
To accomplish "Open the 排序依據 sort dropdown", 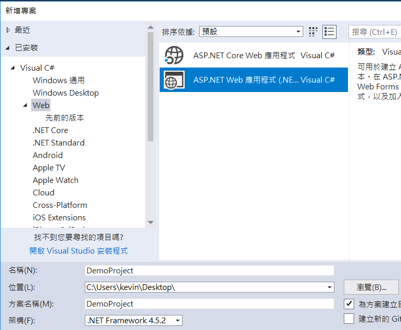I will point(251,32).
